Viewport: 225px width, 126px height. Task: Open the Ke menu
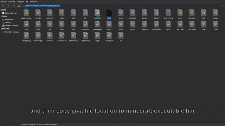point(27,2)
